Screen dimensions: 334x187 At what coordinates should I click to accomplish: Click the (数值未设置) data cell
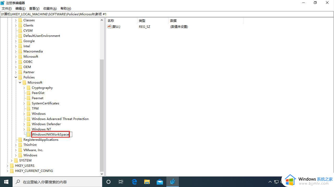click(x=179, y=26)
